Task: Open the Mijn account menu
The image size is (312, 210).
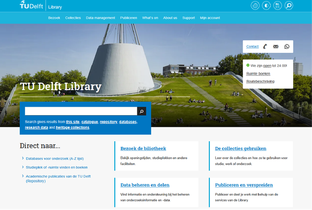Action: (210, 18)
